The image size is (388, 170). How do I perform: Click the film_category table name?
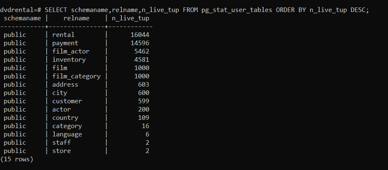click(x=76, y=76)
